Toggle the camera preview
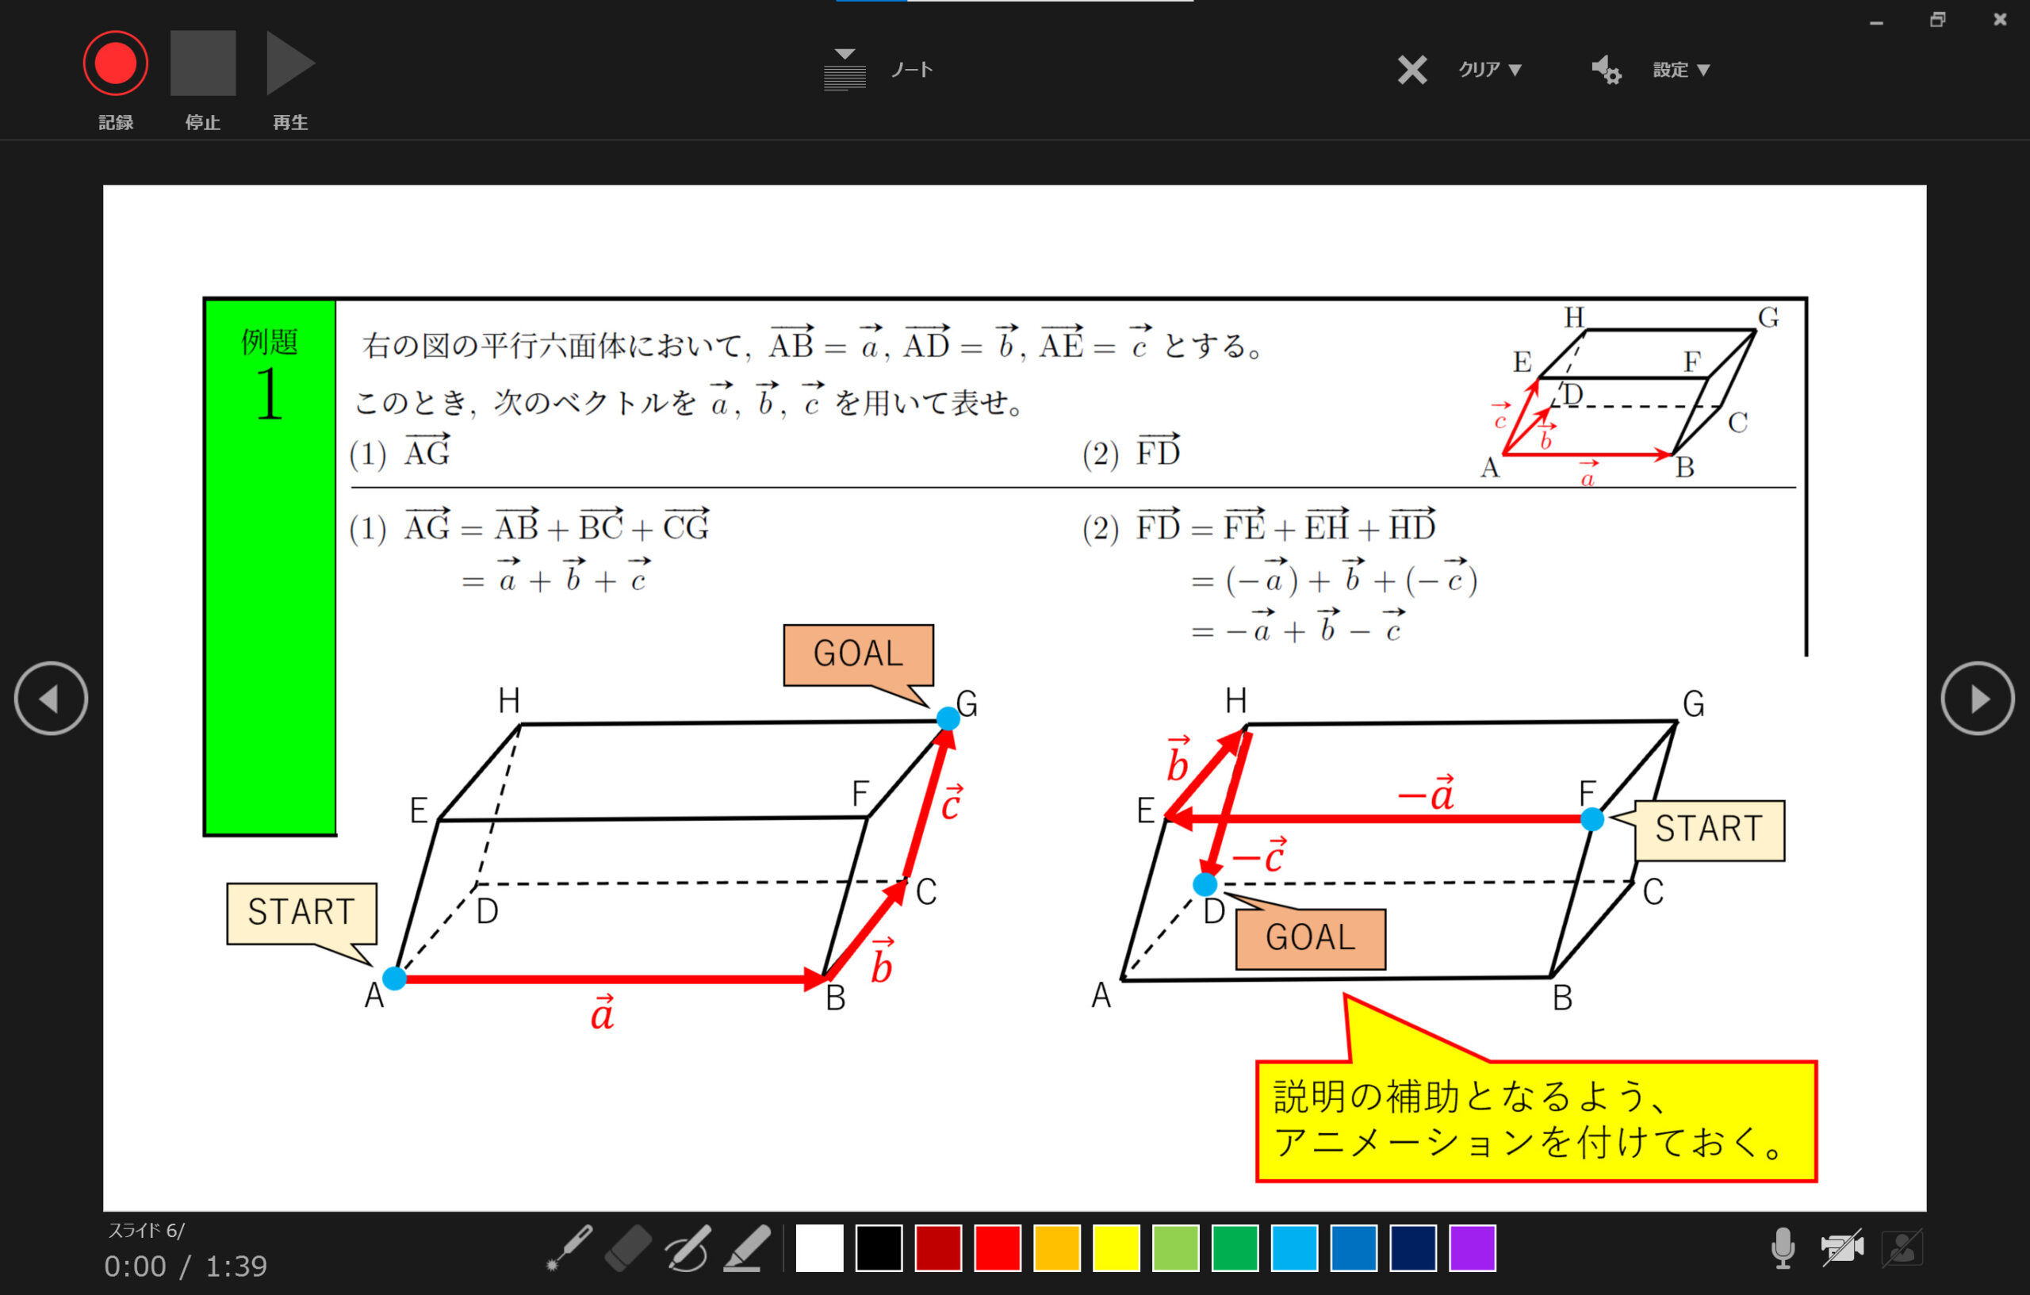Screen dimensions: 2030x1295 [1902, 1247]
